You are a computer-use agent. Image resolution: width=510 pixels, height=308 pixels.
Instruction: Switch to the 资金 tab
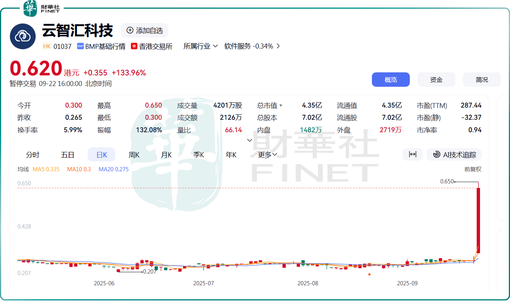point(436,80)
